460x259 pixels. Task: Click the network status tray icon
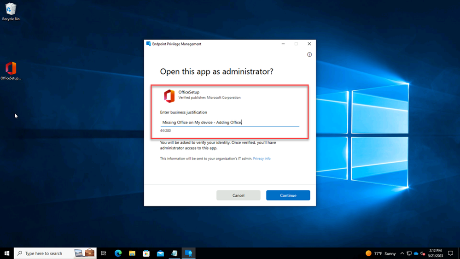(x=409, y=253)
